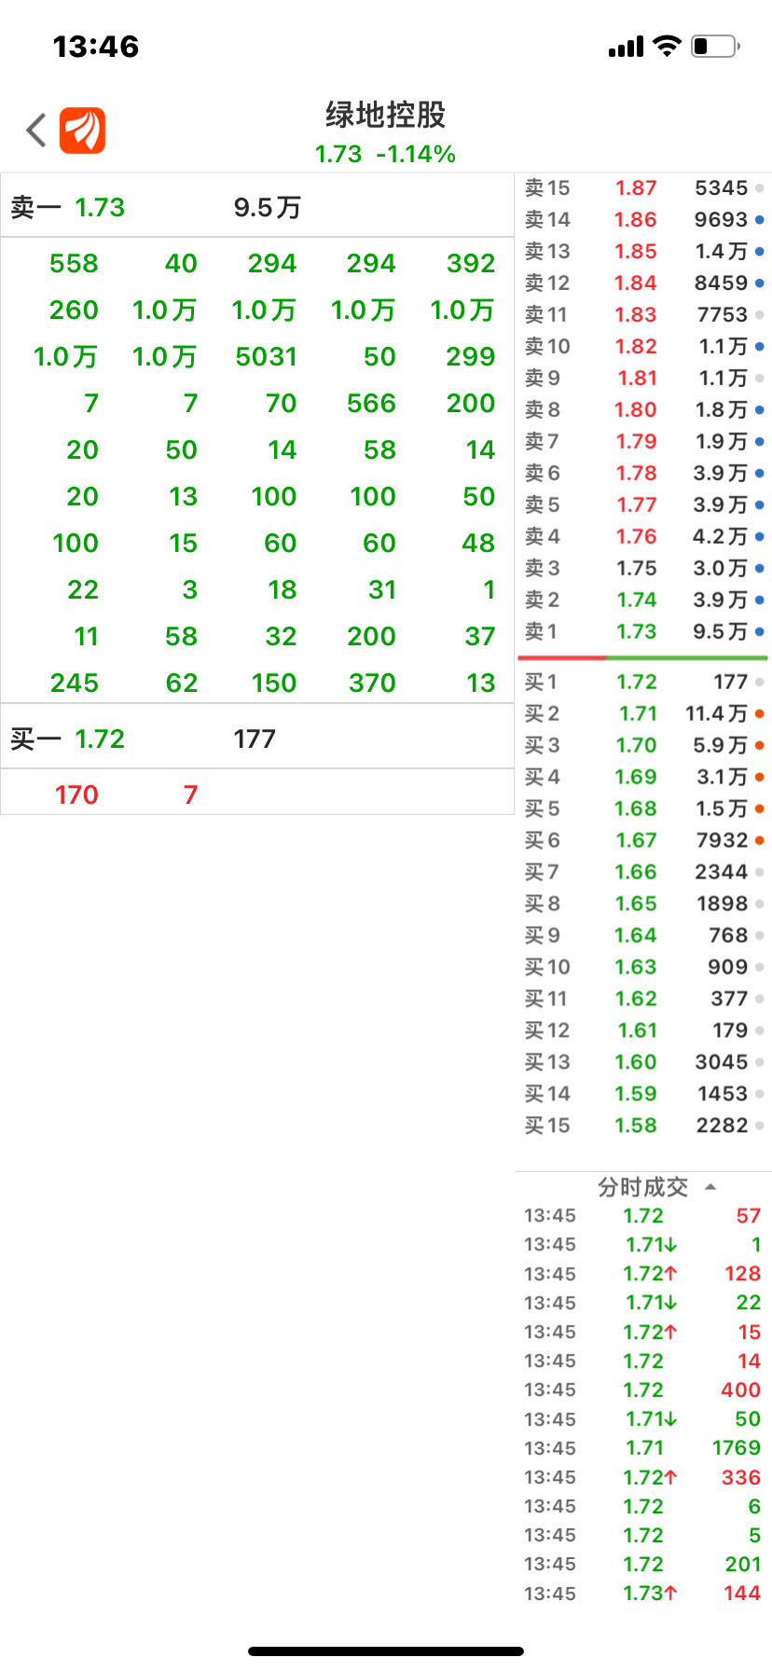
Task: Select the 买11 row at 1.62
Action: 643,1000
